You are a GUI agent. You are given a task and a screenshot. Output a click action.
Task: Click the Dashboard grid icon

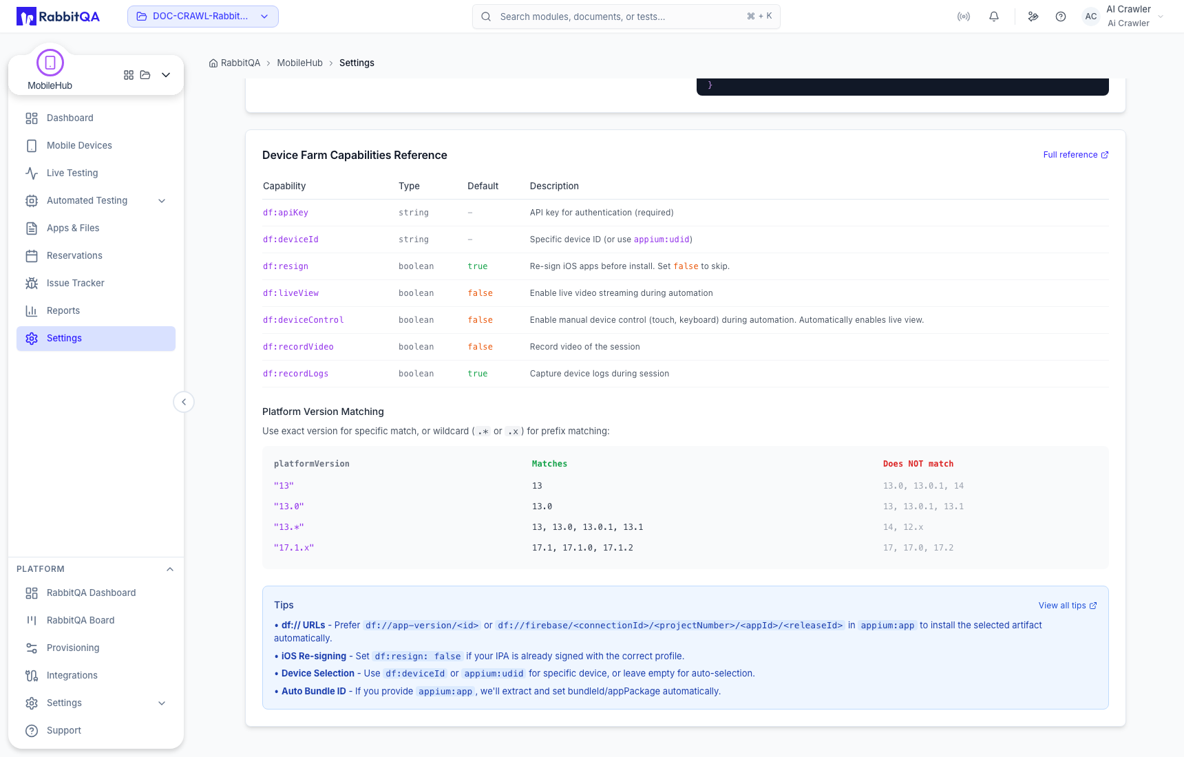[x=32, y=118]
